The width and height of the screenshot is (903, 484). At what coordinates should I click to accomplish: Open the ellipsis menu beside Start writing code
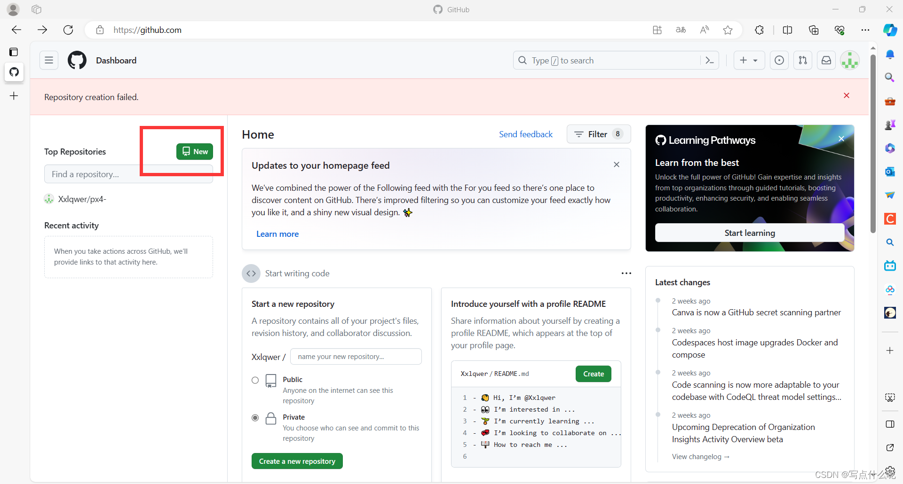pyautogui.click(x=626, y=273)
